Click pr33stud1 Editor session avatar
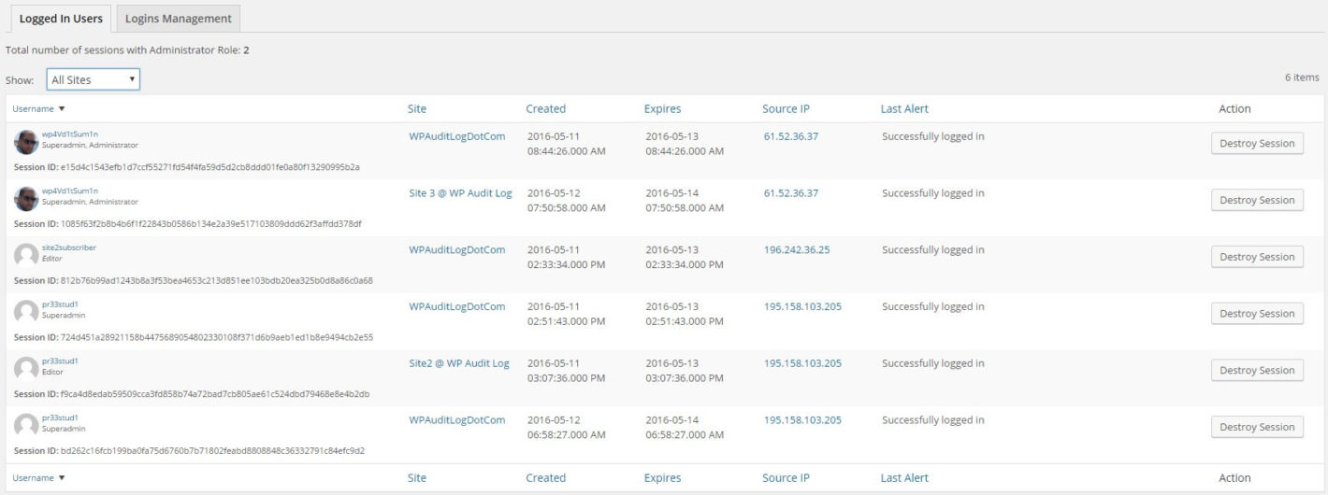The width and height of the screenshot is (1328, 495). [x=26, y=370]
